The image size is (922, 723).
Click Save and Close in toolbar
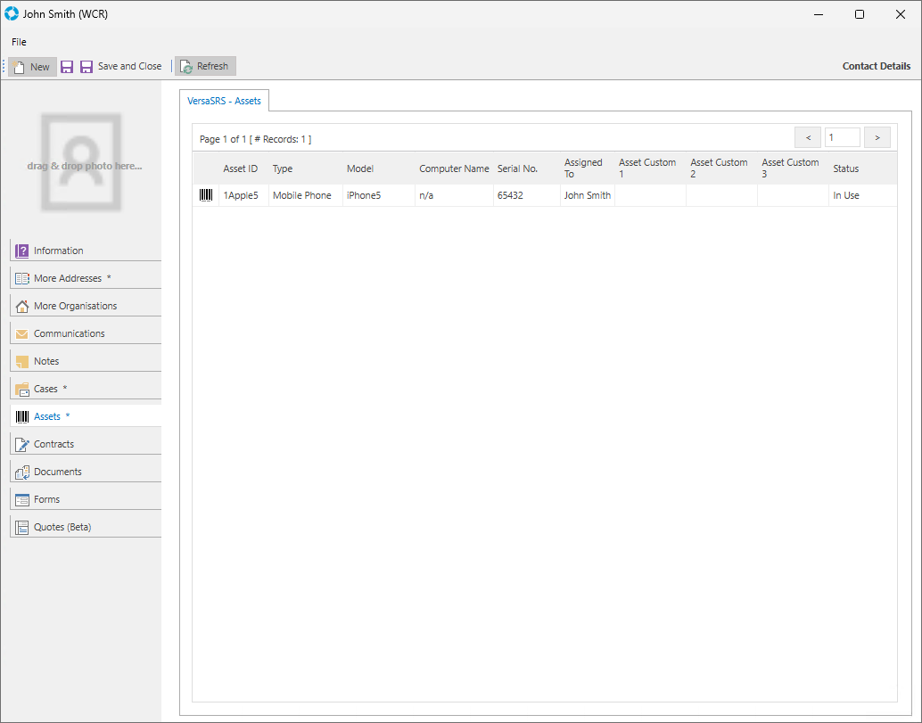tap(121, 67)
